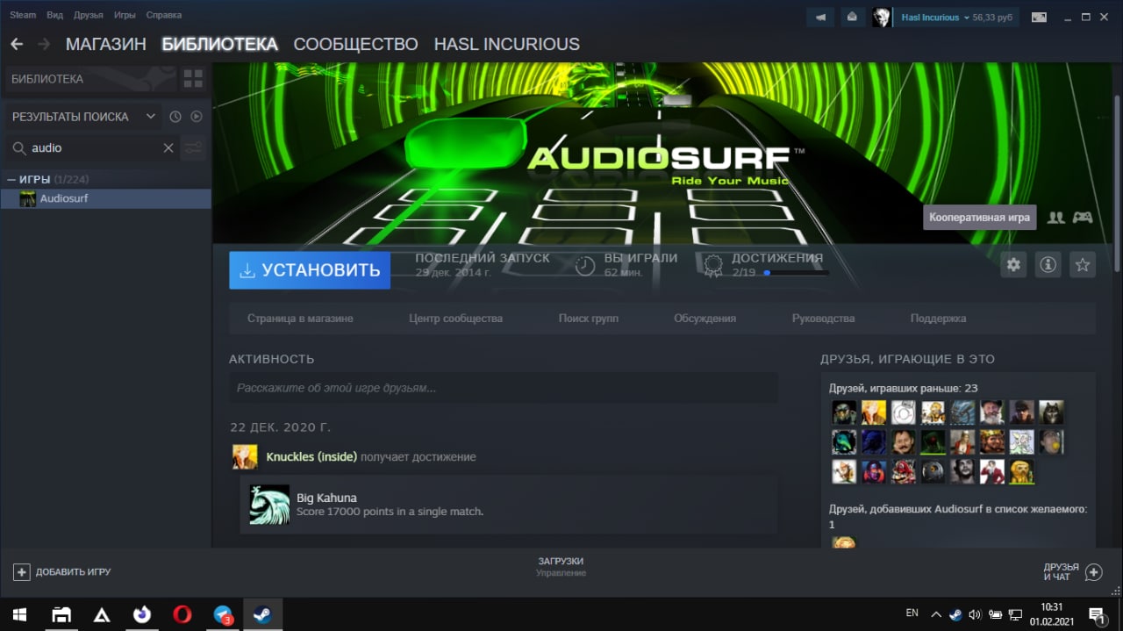
Task: Switch EN input language
Action: point(912,613)
